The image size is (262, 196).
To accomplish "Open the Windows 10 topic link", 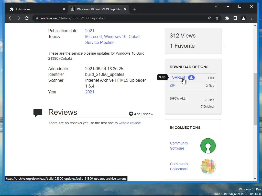I will click(115, 36).
